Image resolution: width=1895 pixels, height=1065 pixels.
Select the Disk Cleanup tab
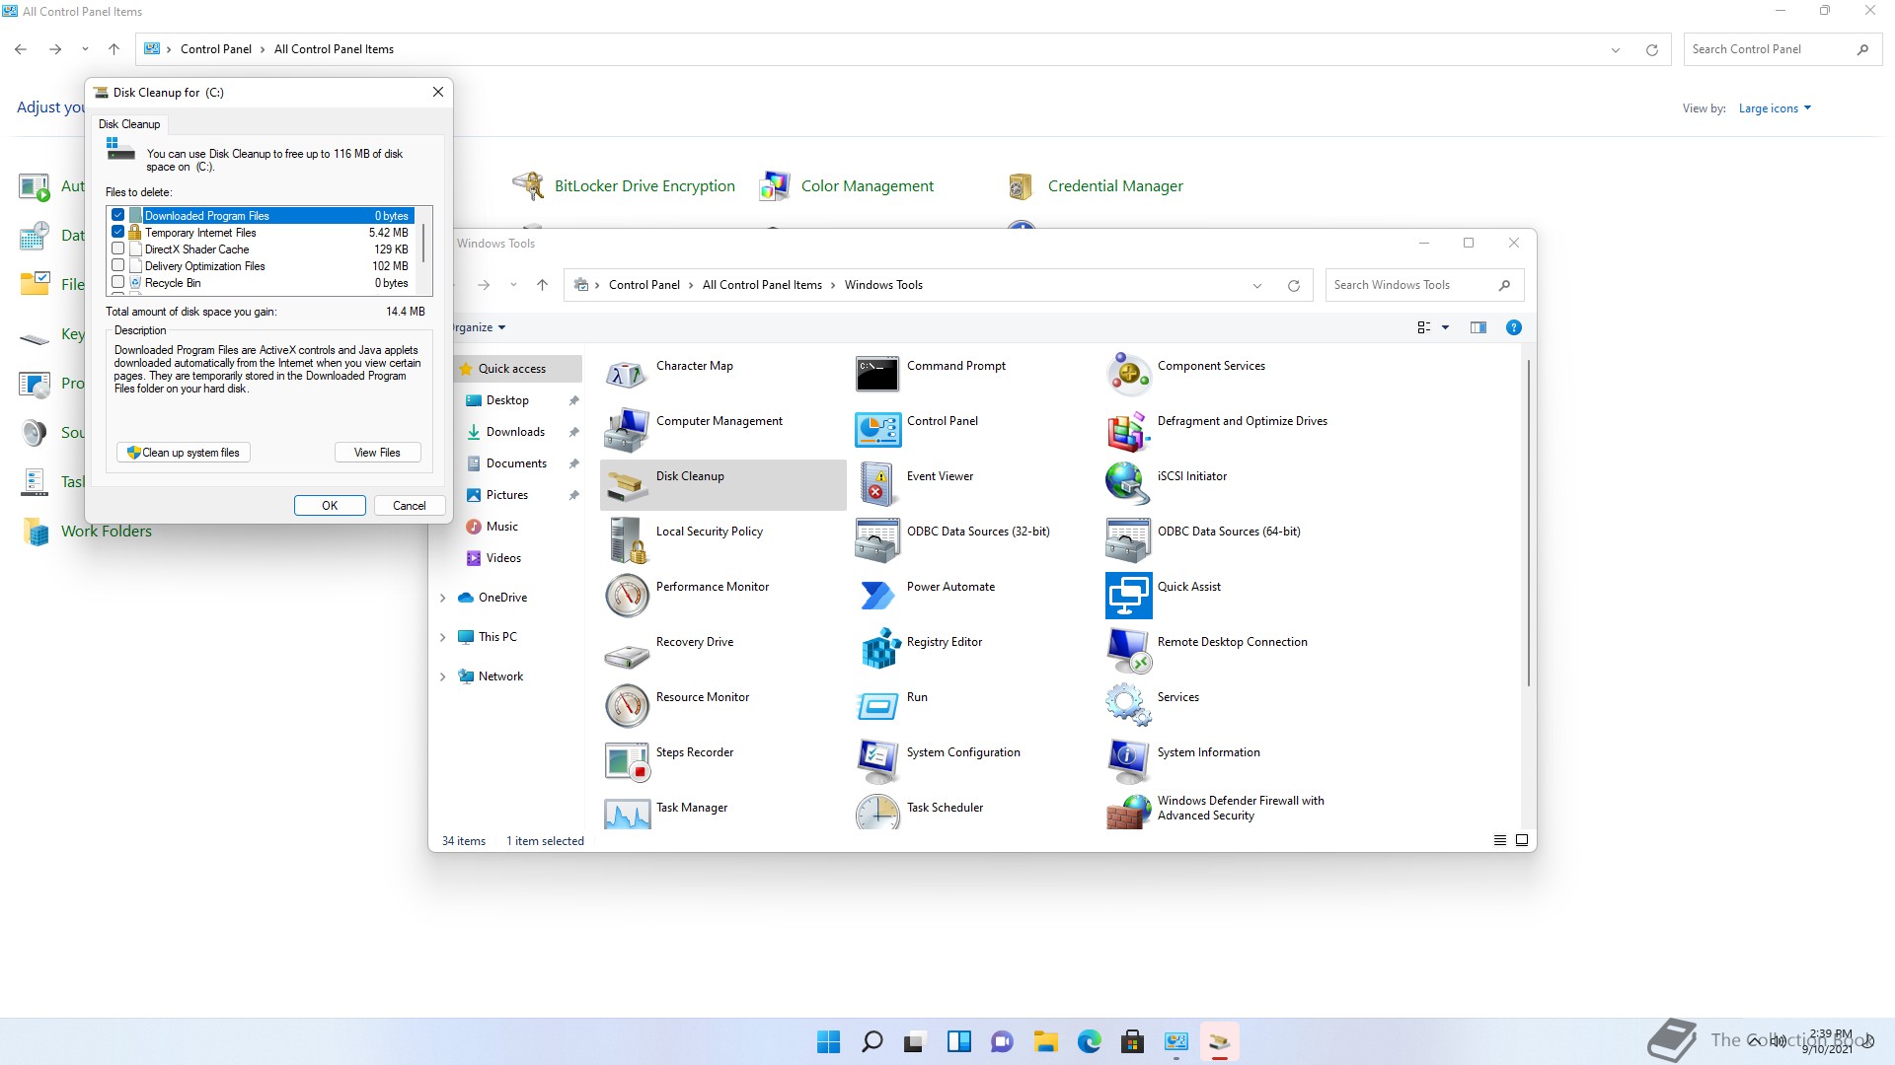129,124
